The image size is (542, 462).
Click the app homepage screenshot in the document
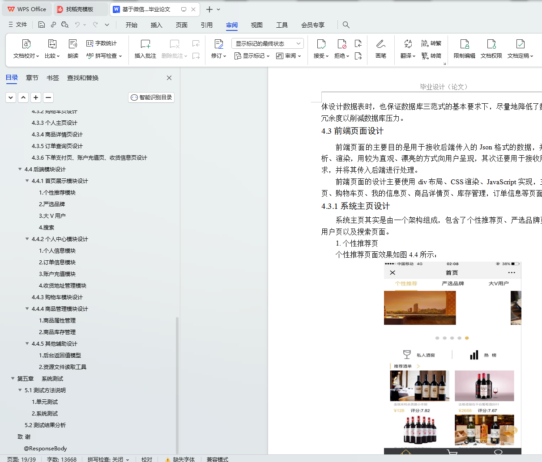tap(452, 358)
